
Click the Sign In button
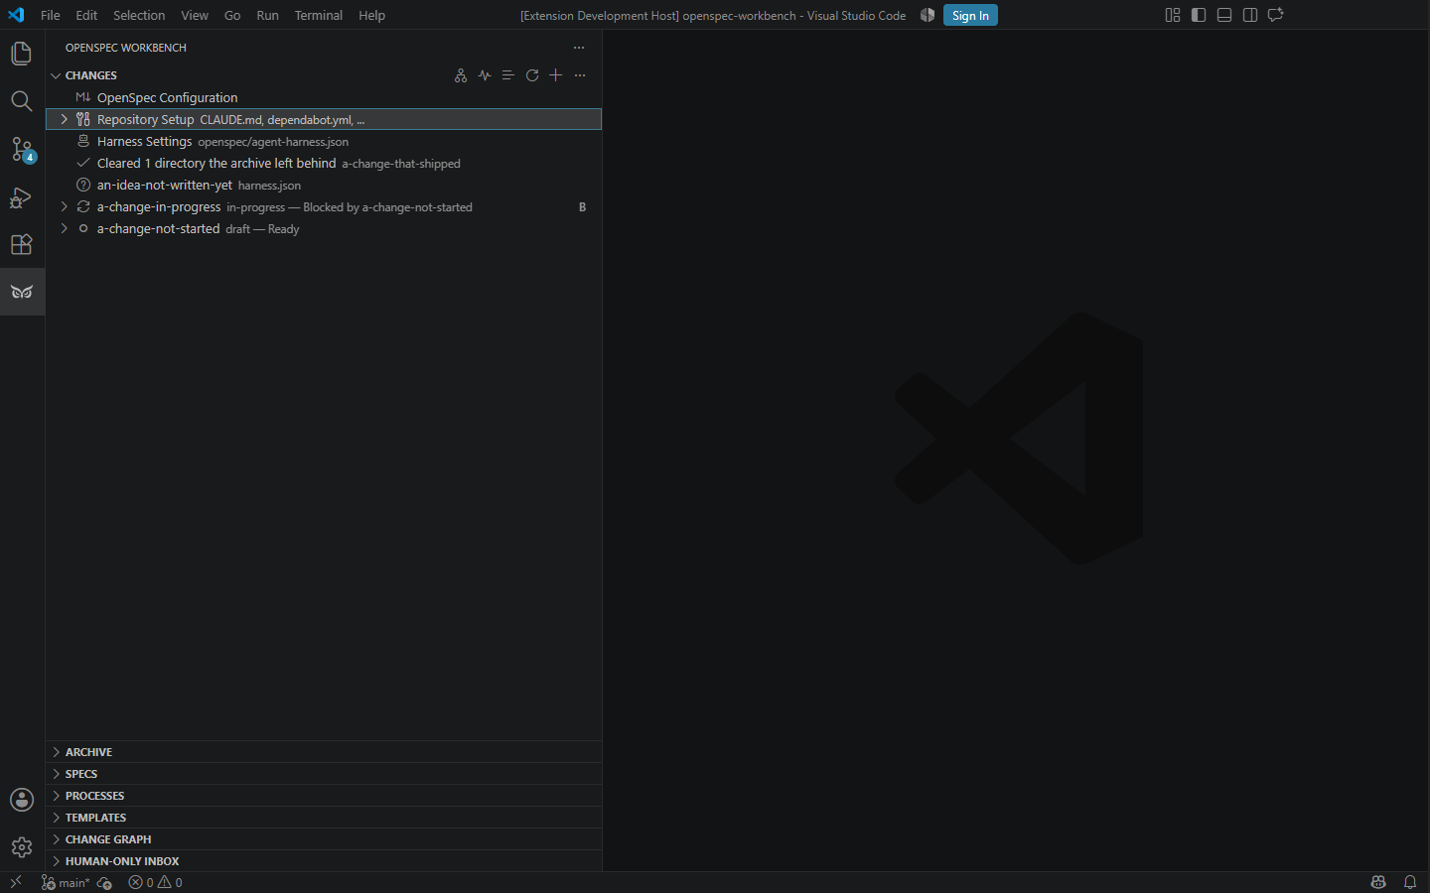coord(970,15)
